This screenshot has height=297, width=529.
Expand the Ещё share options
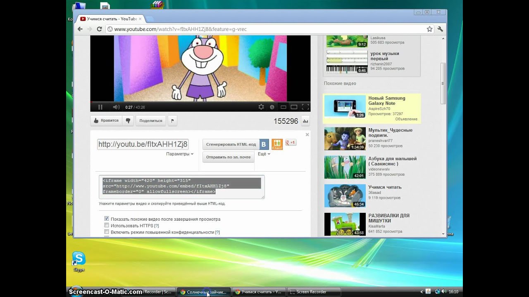264,154
